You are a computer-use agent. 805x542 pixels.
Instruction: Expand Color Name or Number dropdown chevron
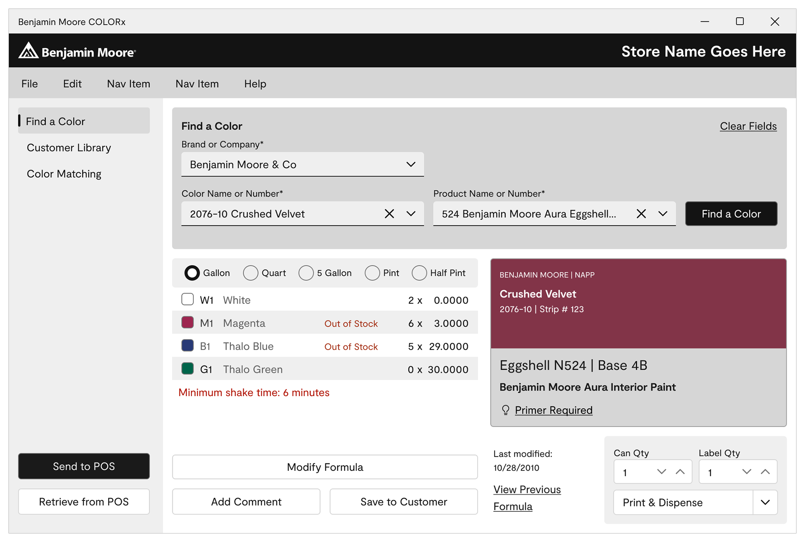pyautogui.click(x=411, y=214)
